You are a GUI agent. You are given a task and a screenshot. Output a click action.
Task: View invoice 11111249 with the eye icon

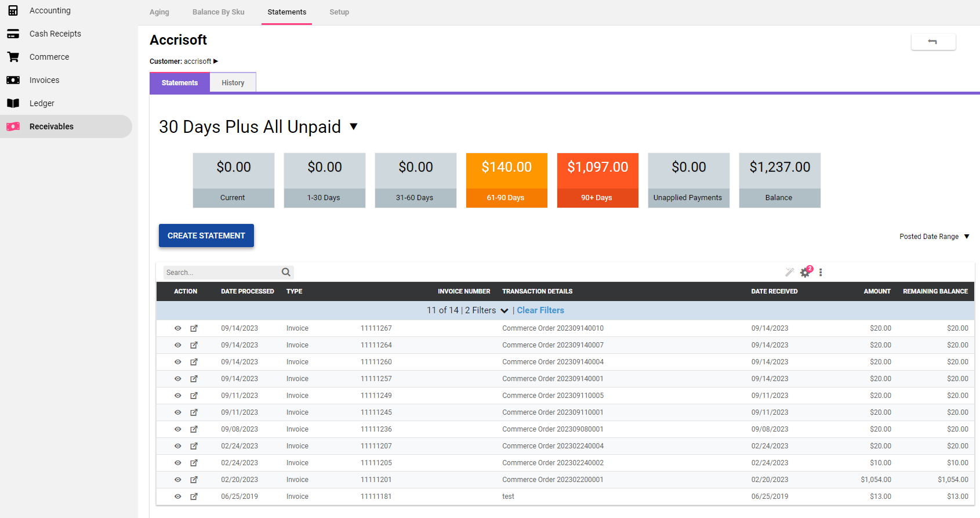178,396
